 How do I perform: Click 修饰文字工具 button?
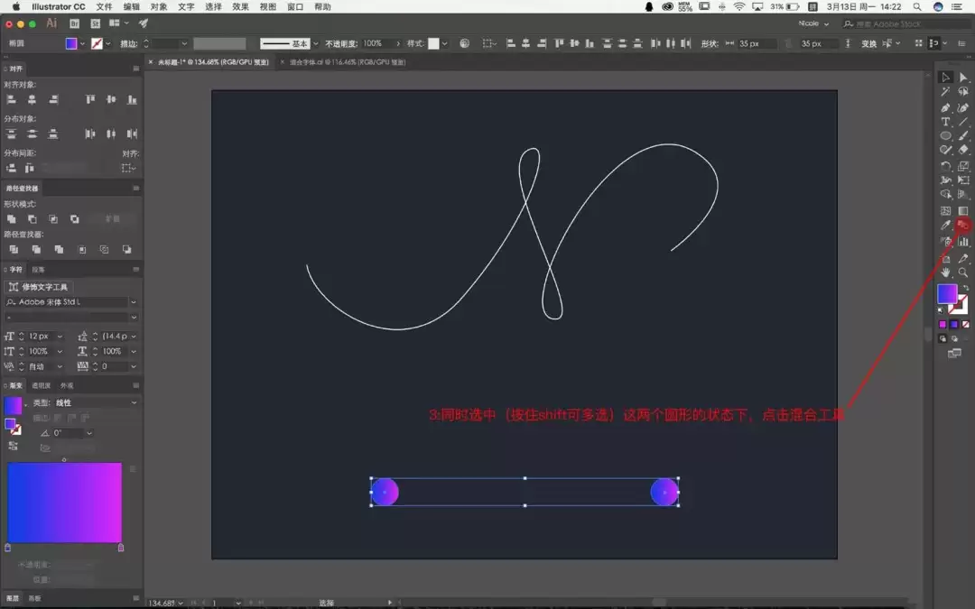[x=39, y=287]
